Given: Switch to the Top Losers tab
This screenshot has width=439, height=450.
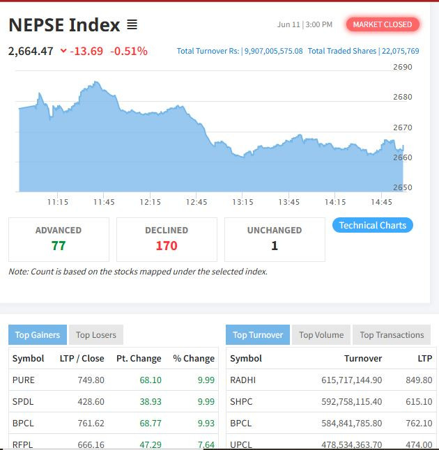Looking at the screenshot, I should click(95, 335).
